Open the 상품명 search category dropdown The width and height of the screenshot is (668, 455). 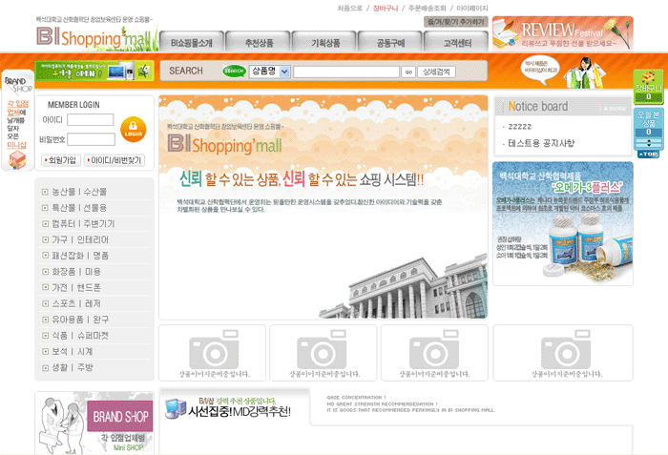[269, 72]
